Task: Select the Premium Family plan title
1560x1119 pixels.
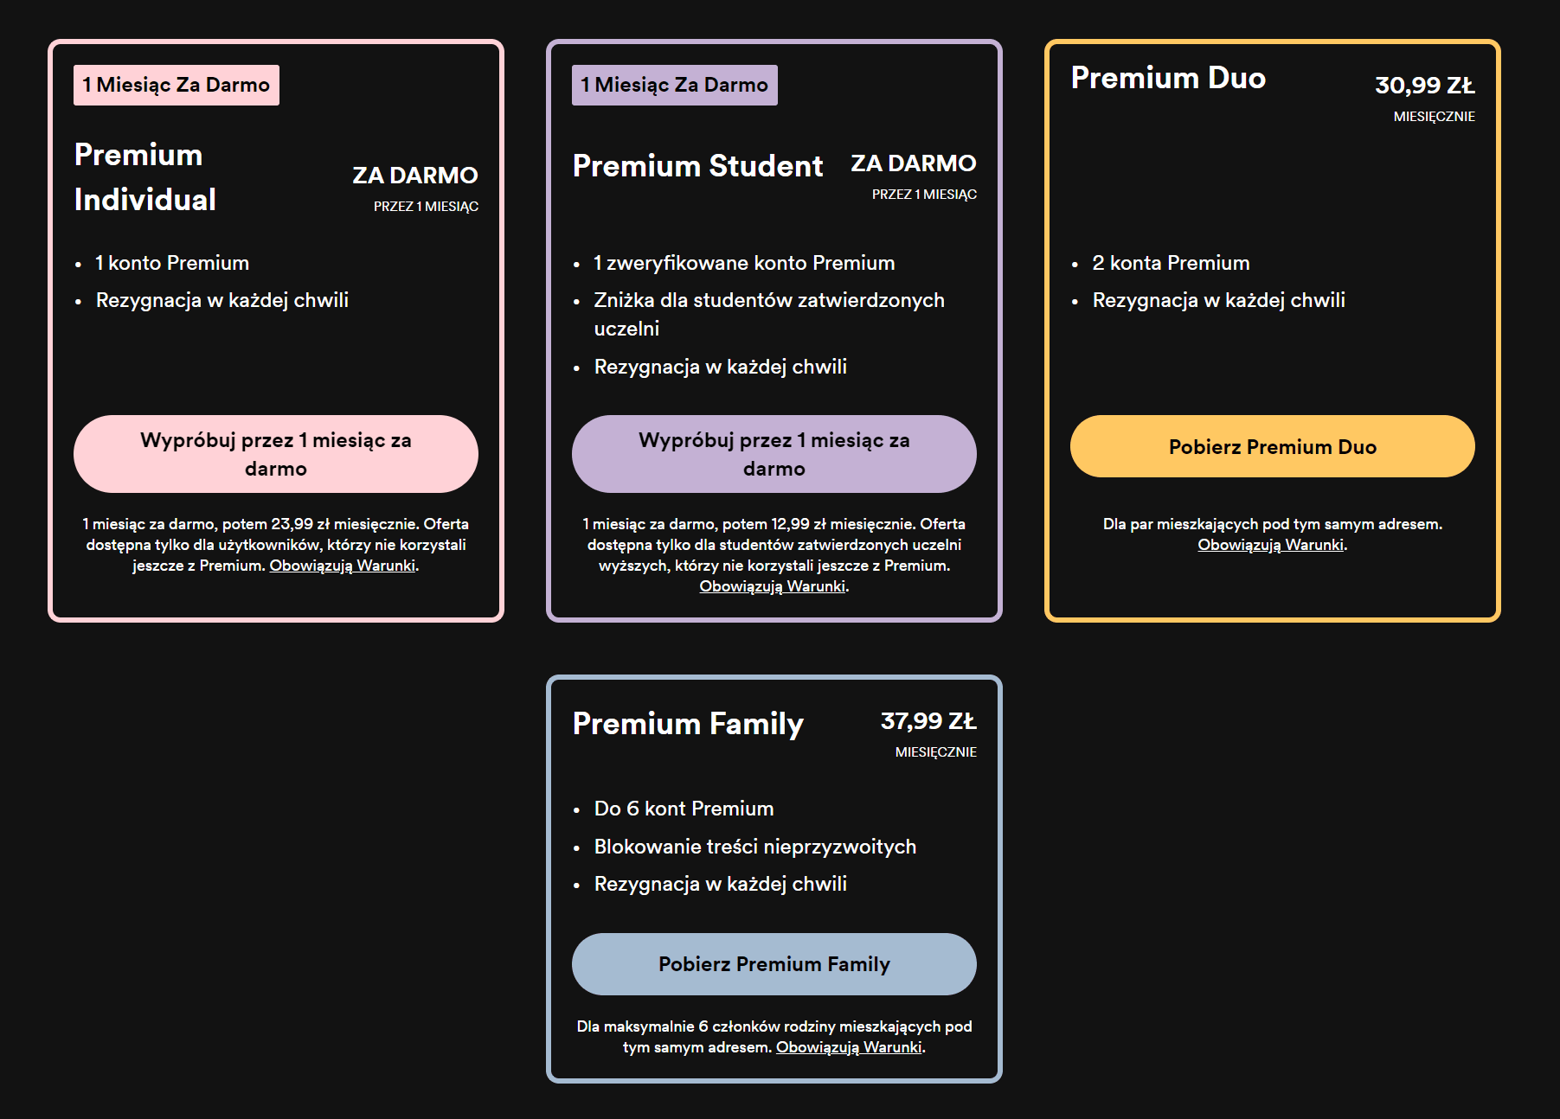Action: coord(688,724)
